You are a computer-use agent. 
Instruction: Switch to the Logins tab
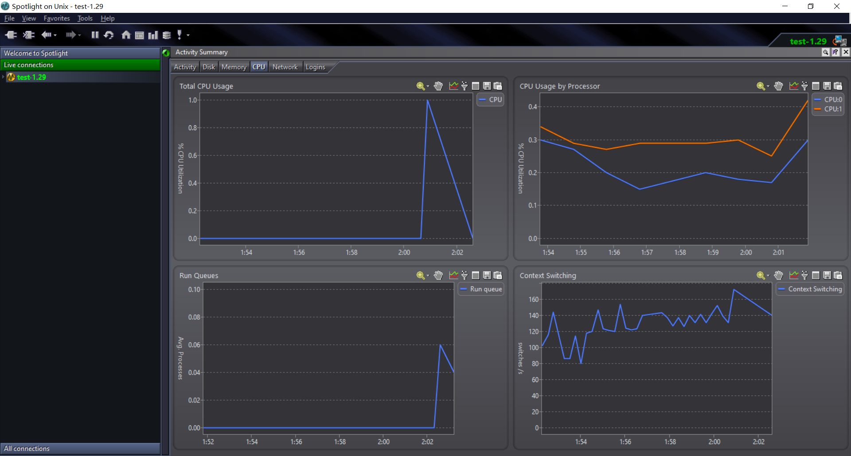(x=315, y=67)
